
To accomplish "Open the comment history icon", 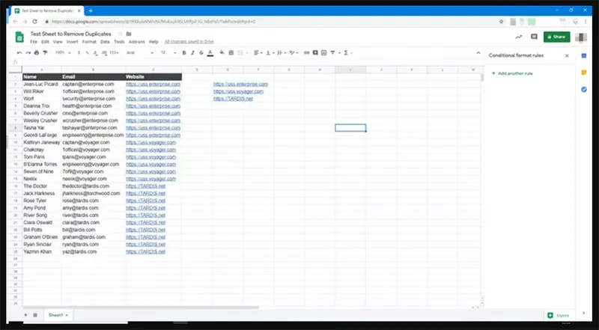I will click(x=534, y=37).
